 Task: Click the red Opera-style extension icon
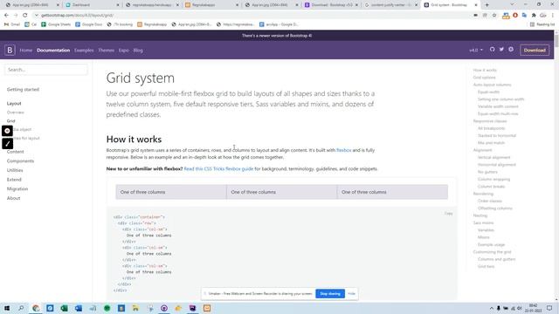pyautogui.click(x=515, y=16)
